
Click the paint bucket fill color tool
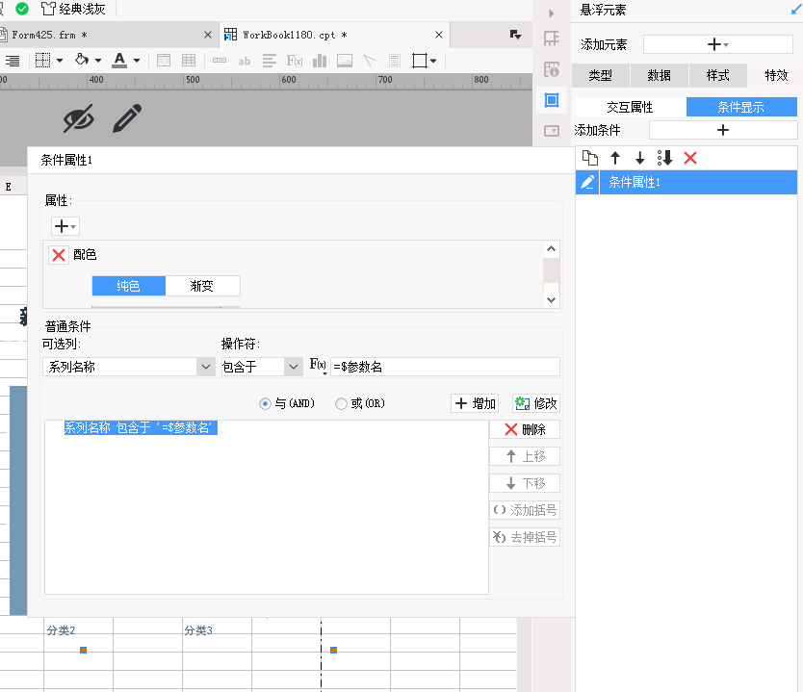[x=82, y=61]
